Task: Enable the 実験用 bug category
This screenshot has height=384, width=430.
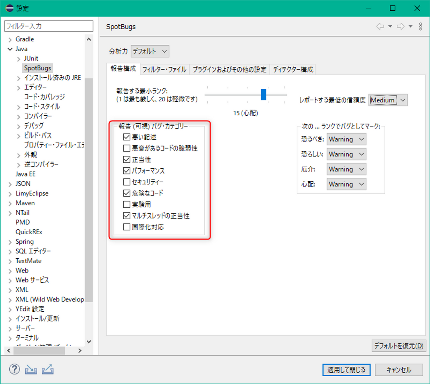Action: point(126,204)
